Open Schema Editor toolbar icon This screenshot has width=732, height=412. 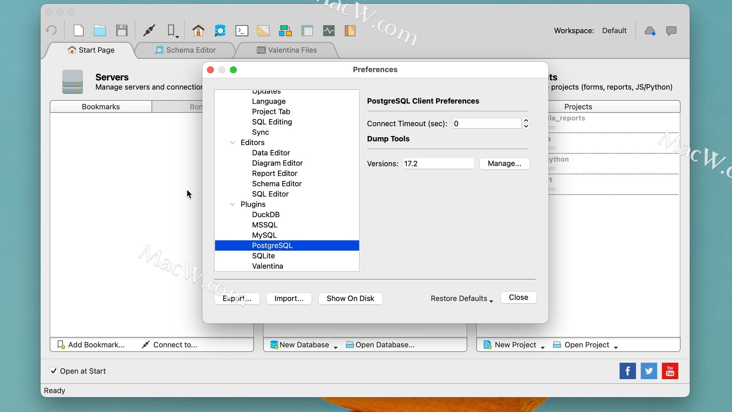click(x=220, y=31)
